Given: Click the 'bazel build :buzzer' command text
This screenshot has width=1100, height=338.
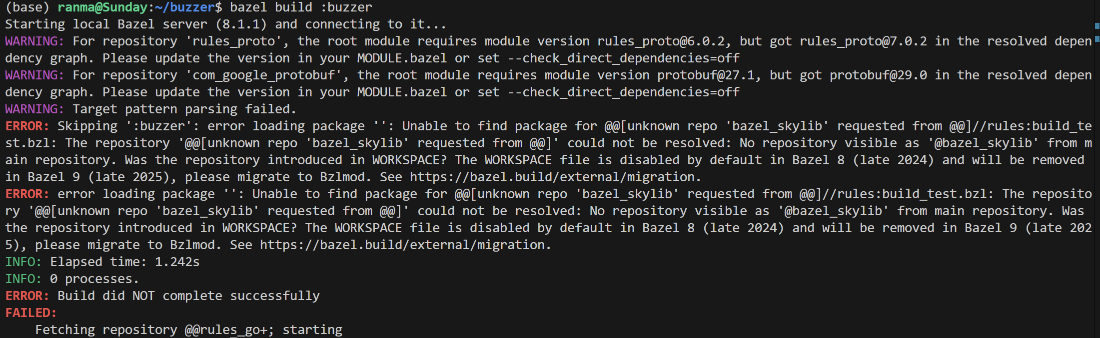Looking at the screenshot, I should (x=301, y=7).
